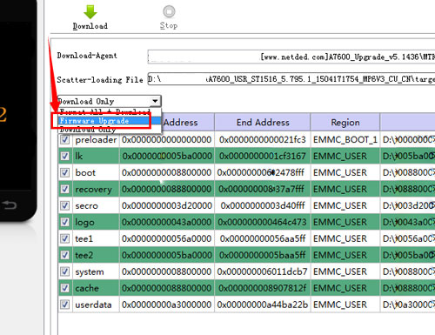Uncheck the tee2 partition checkbox
Screen dimensions: 435x335
(64, 255)
